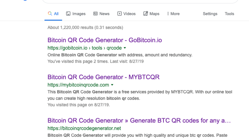
Task: Switch to the Videos tab
Action: pyautogui.click(x=126, y=14)
